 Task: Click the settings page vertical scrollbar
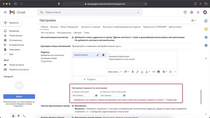click(x=201, y=97)
